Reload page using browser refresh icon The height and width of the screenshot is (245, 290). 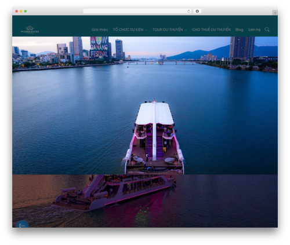(x=188, y=11)
